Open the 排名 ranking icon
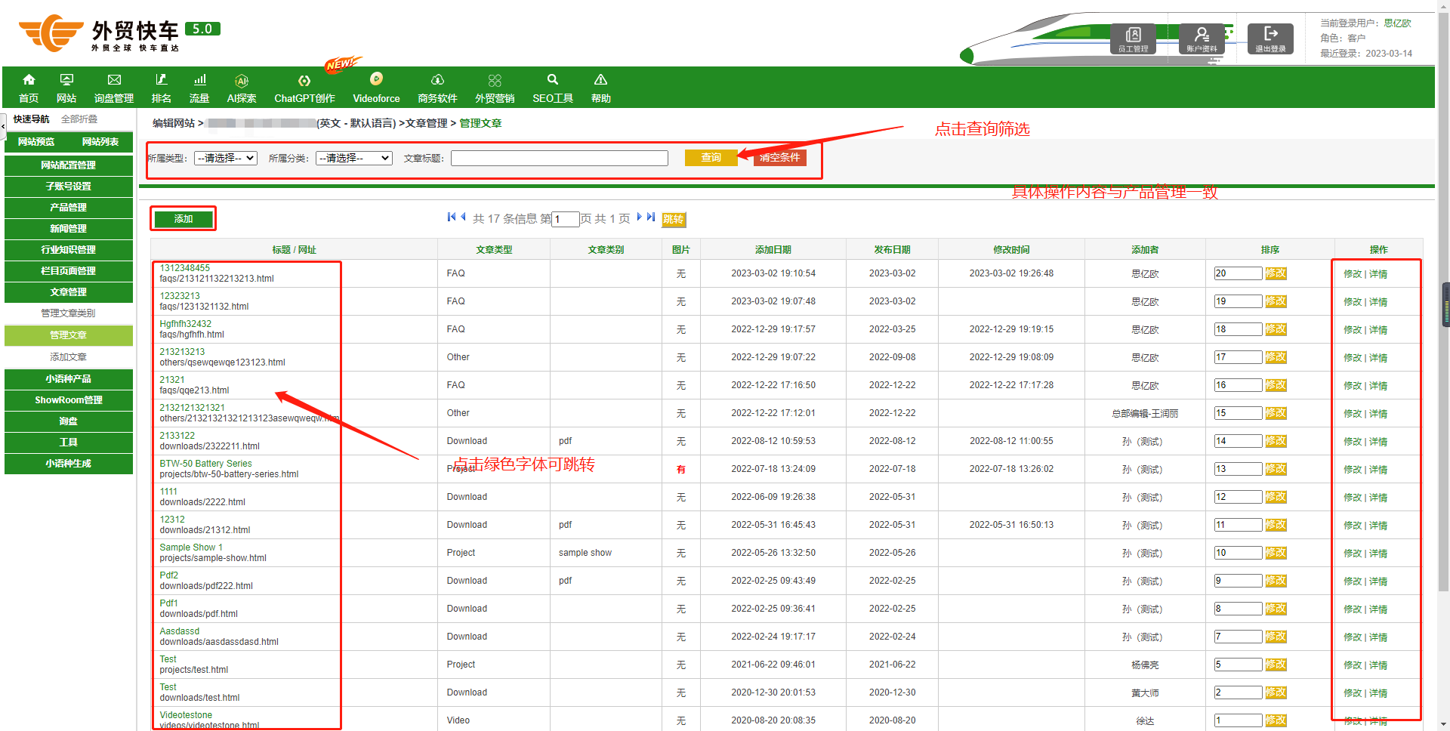1450x731 pixels. pyautogui.click(x=161, y=80)
